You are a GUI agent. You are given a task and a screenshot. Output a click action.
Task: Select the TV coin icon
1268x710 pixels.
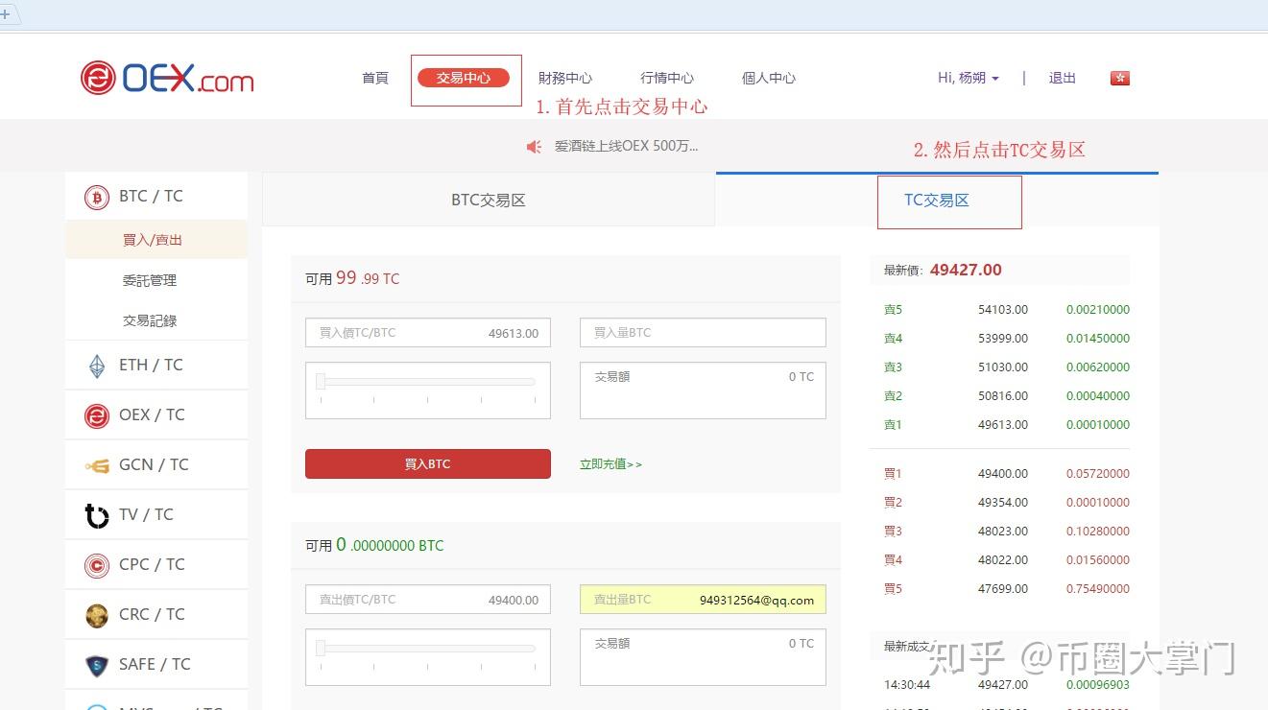[96, 514]
